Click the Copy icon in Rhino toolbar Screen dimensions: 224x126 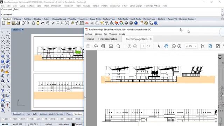point(33,23)
